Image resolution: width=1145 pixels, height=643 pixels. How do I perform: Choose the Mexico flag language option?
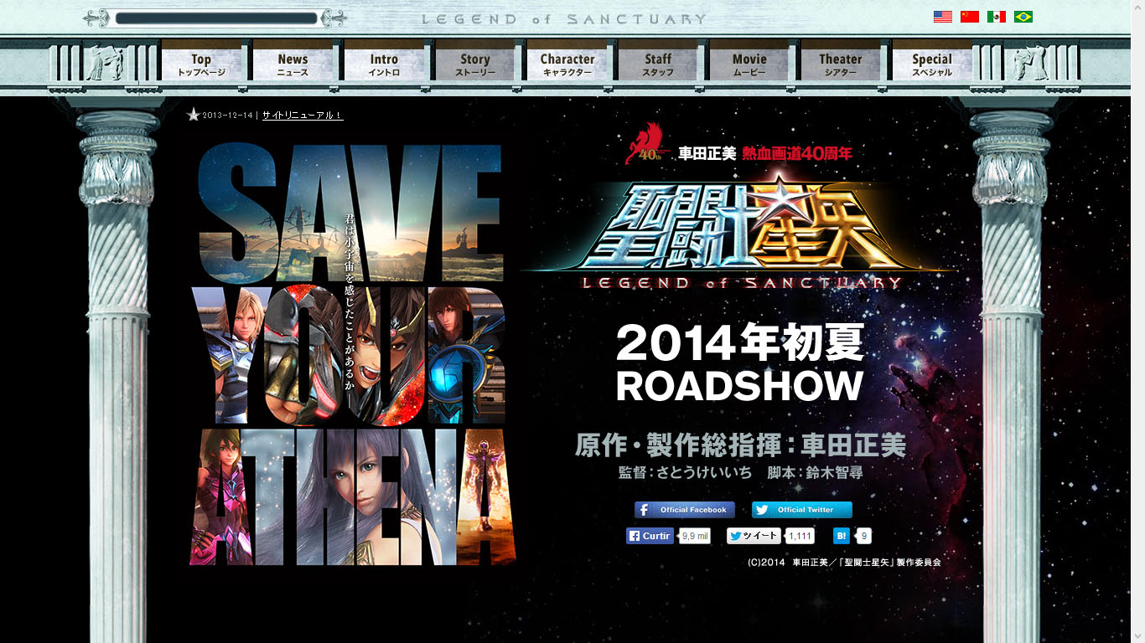[x=996, y=17]
